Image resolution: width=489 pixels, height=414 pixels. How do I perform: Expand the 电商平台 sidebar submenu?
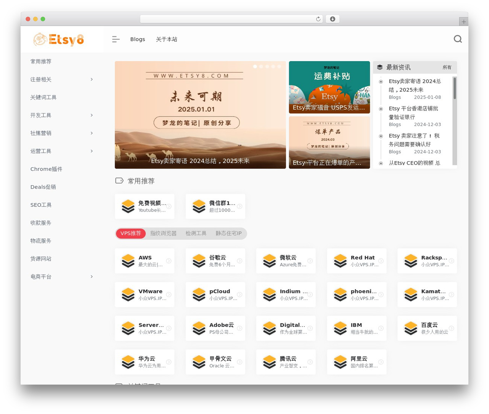pyautogui.click(x=92, y=277)
